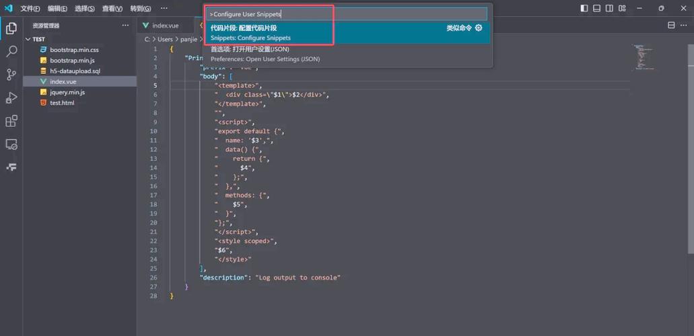This screenshot has width=694, height=336.
Task: Open the Remote Explorer view
Action: pyautogui.click(x=11, y=144)
